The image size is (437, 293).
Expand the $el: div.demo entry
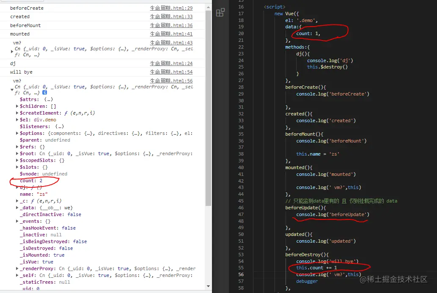coord(17,120)
